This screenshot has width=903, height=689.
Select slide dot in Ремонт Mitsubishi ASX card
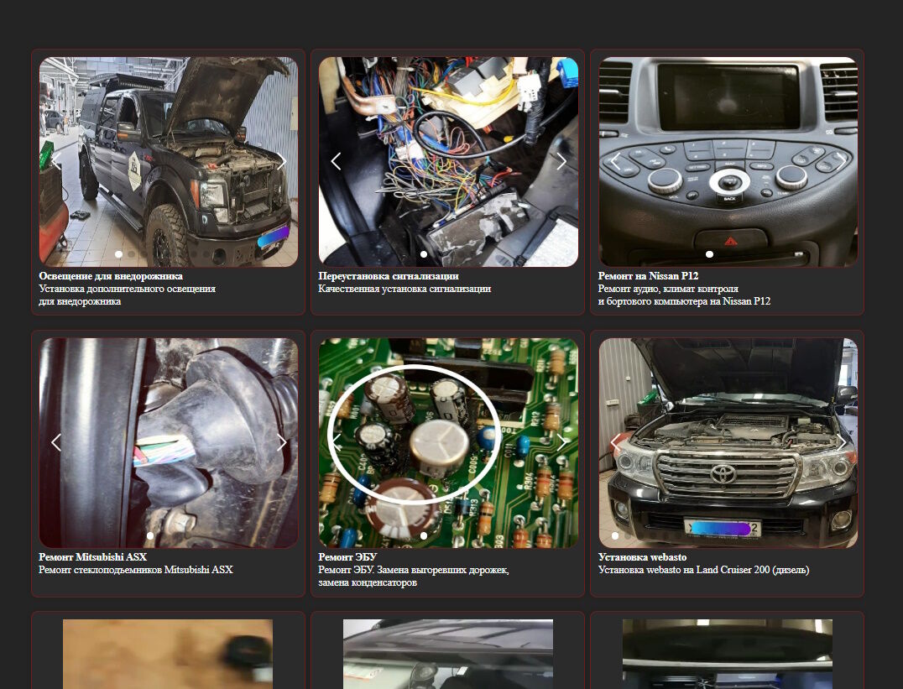pos(150,535)
